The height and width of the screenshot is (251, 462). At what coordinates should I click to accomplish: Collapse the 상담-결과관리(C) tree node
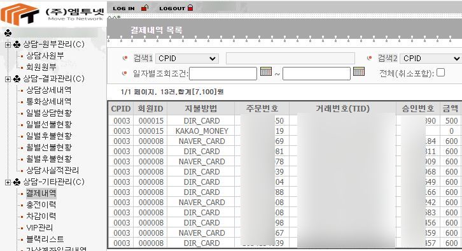click(x=8, y=79)
